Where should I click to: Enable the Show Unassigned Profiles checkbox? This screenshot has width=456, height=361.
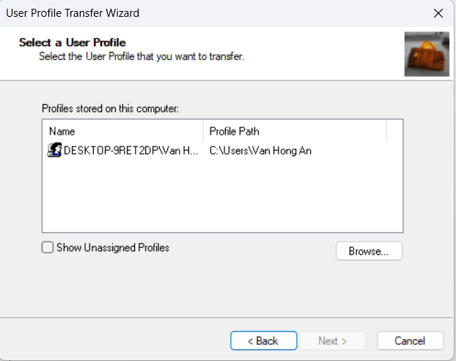pyautogui.click(x=48, y=248)
